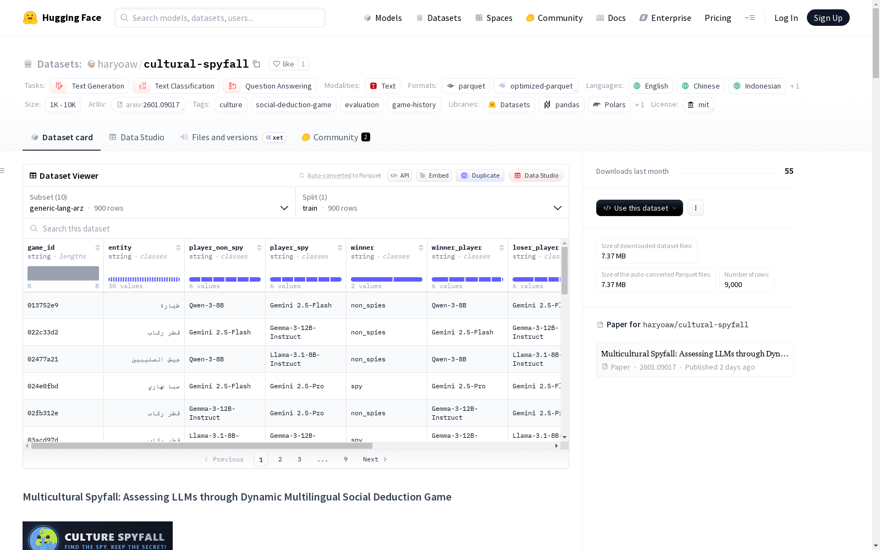The height and width of the screenshot is (550, 880).
Task: Open the Pricing page
Action: click(x=718, y=18)
